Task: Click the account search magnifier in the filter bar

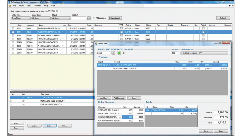Action: (89, 18)
